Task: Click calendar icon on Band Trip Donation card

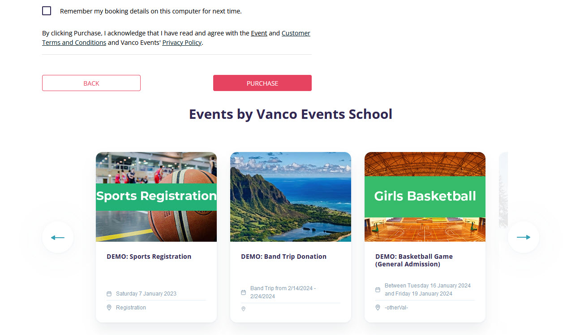Action: pyautogui.click(x=243, y=292)
